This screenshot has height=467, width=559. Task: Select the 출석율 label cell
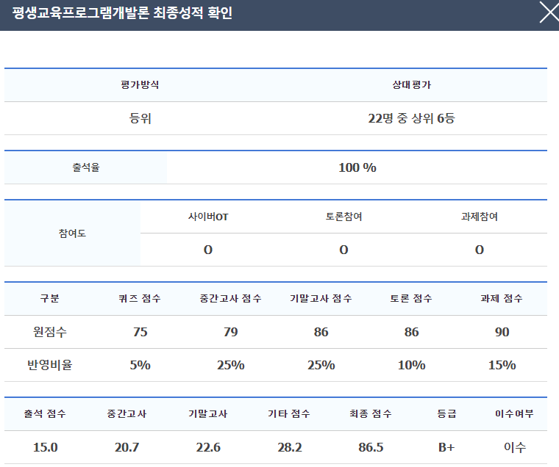[85, 167]
